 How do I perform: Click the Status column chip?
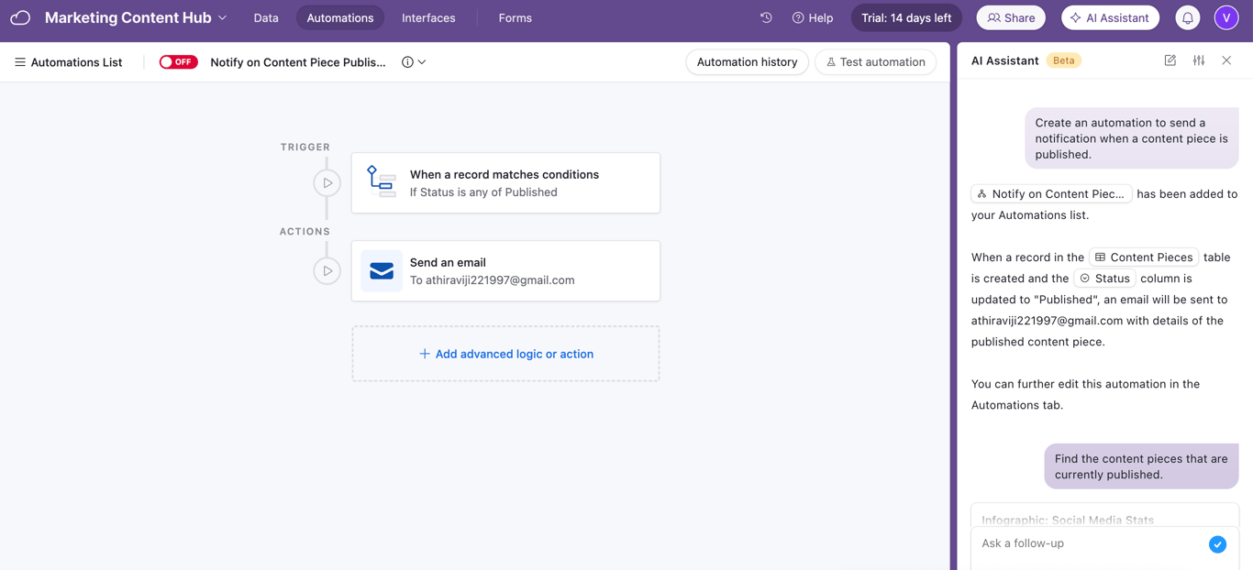point(1104,279)
